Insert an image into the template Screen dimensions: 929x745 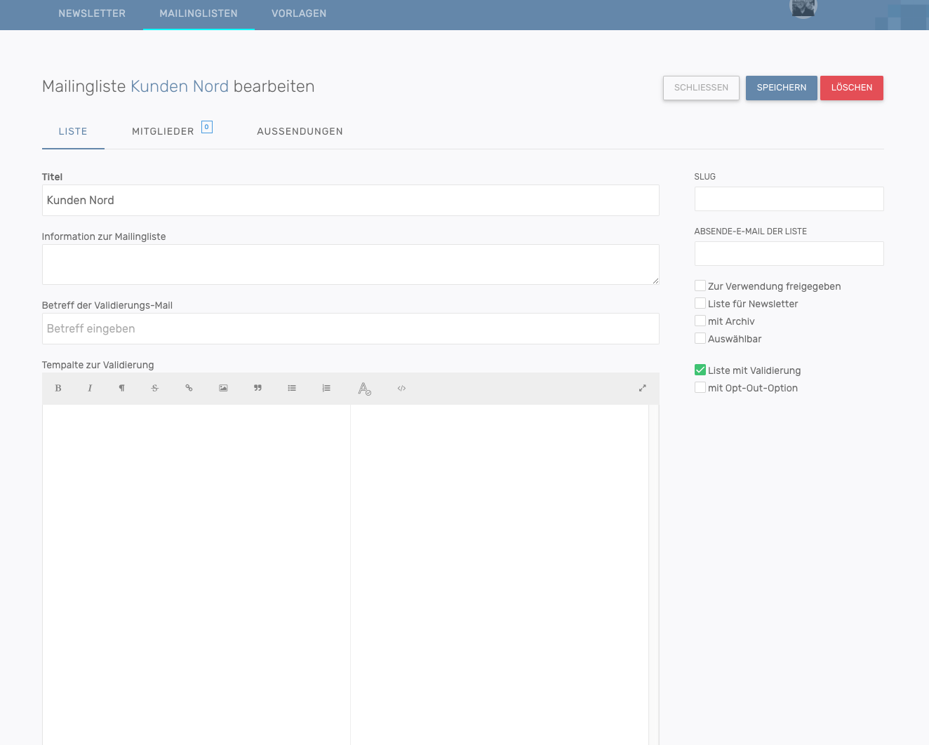[223, 388]
